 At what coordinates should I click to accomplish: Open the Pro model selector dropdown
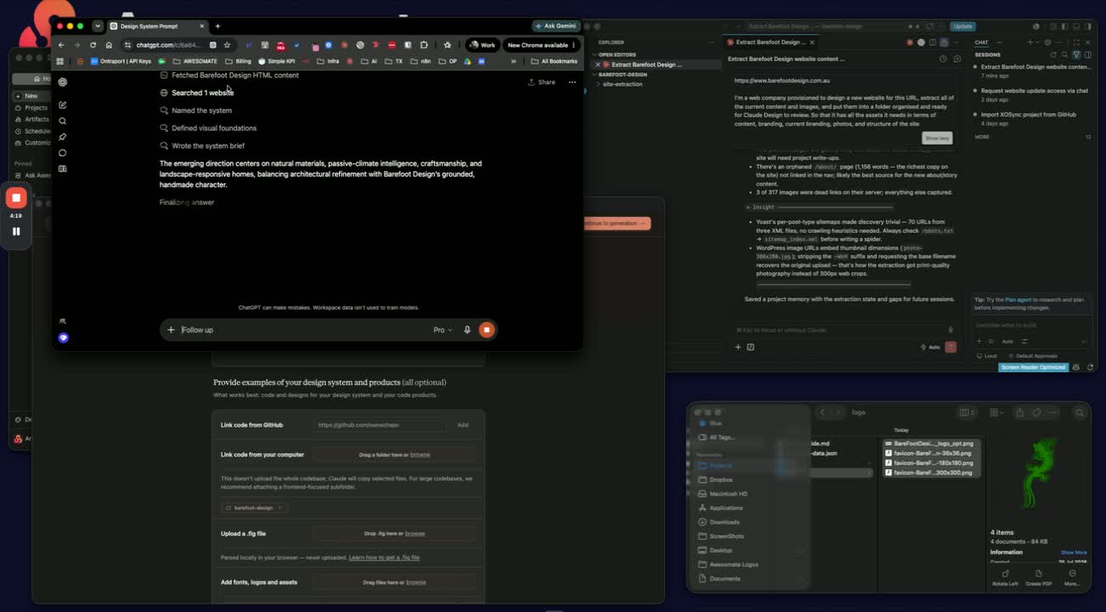coord(443,330)
